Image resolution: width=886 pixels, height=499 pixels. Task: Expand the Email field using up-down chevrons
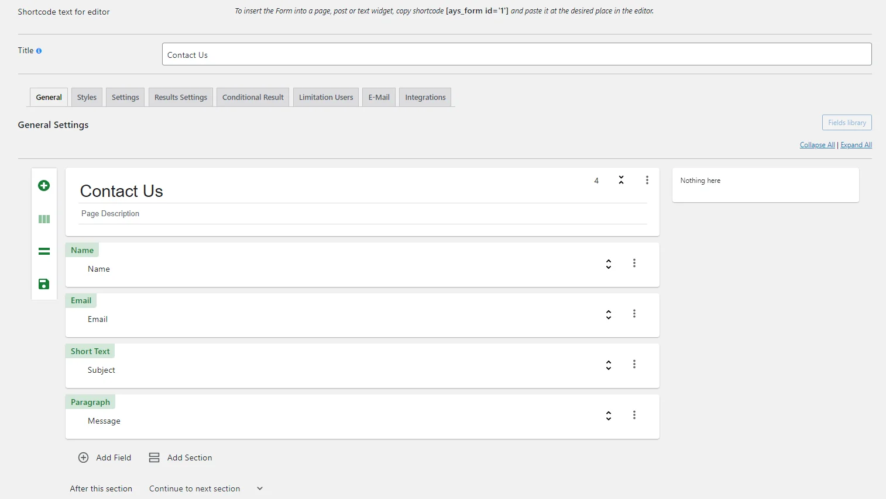[x=609, y=315]
